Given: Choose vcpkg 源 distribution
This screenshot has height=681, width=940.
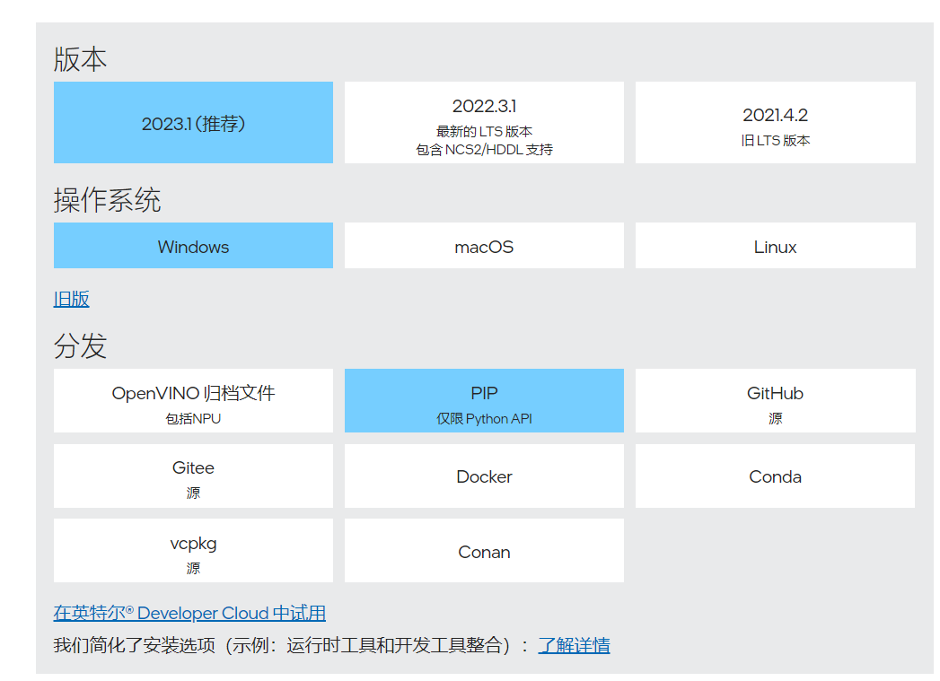Looking at the screenshot, I should pyautogui.click(x=193, y=550).
